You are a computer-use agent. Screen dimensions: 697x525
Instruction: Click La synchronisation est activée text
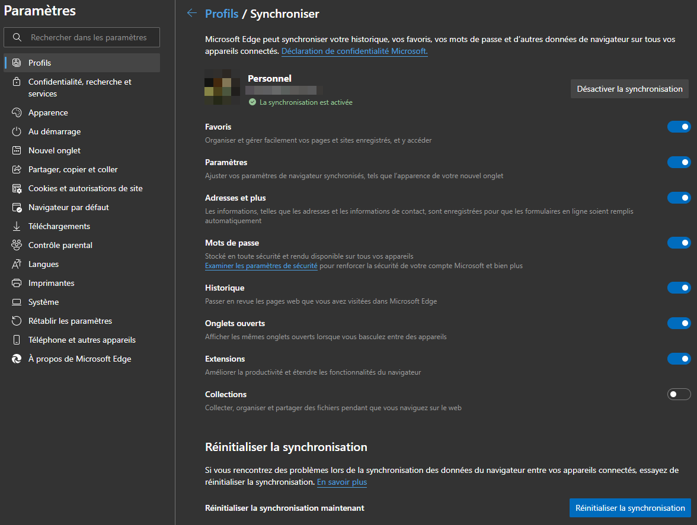pos(306,102)
